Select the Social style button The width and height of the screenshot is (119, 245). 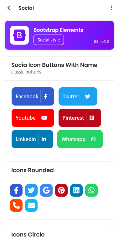click(49, 40)
